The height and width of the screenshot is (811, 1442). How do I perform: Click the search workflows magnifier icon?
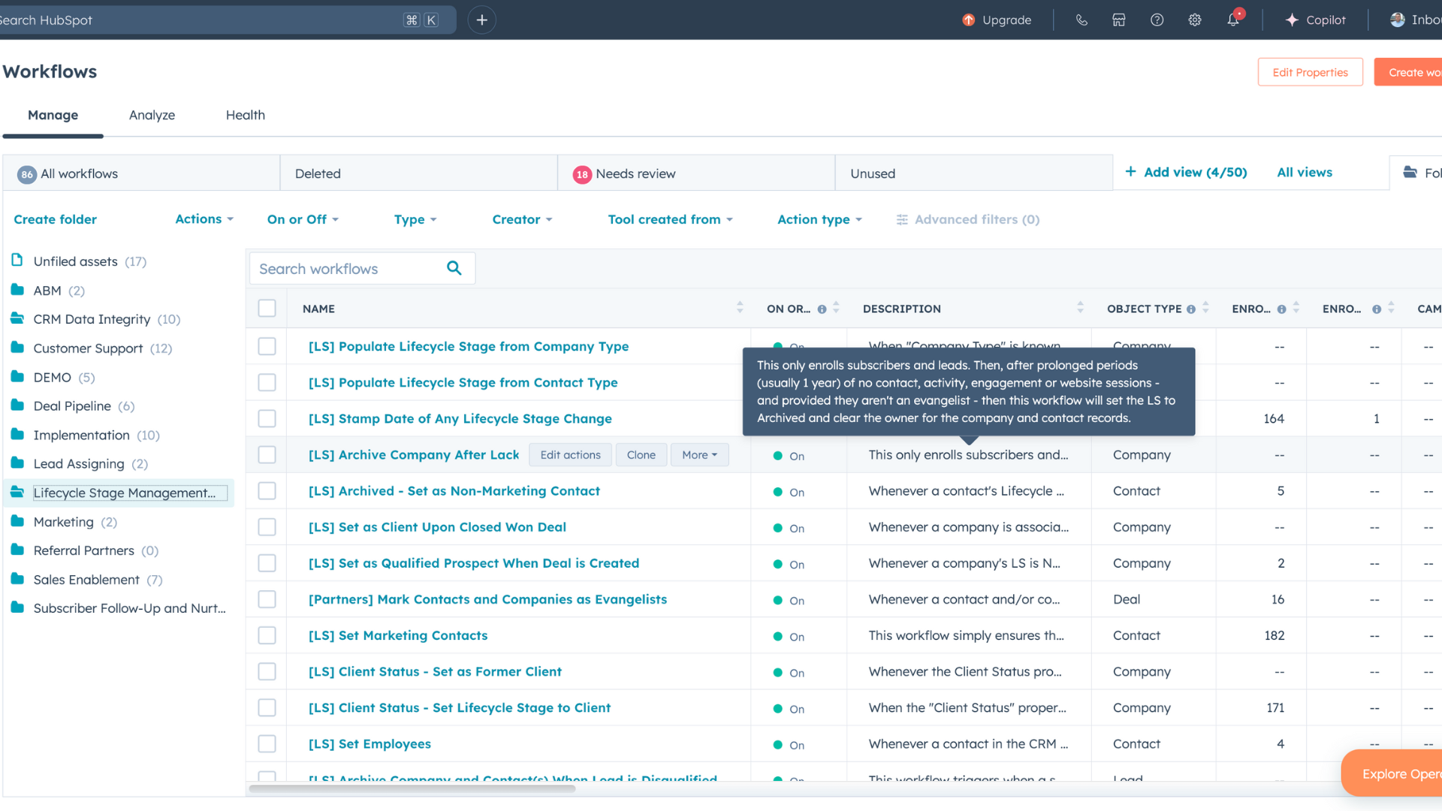point(454,268)
